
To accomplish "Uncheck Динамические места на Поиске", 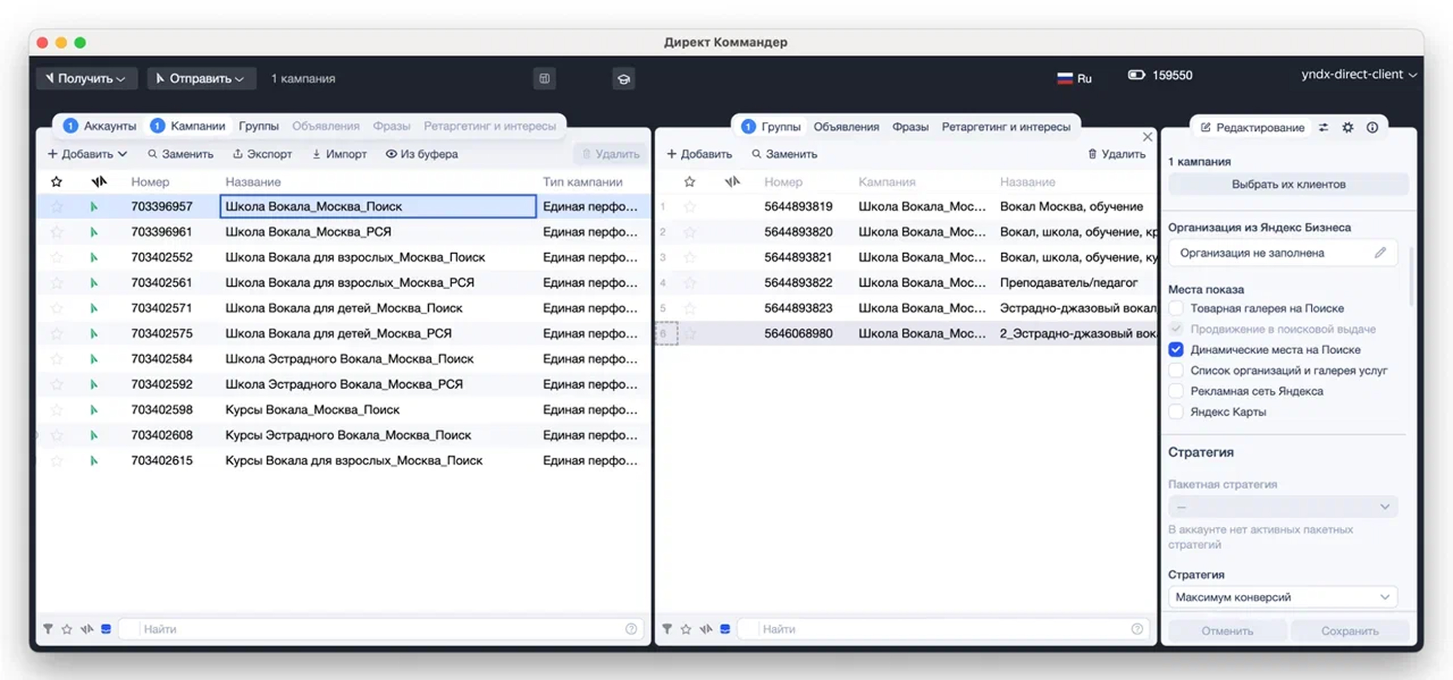I will (x=1176, y=350).
